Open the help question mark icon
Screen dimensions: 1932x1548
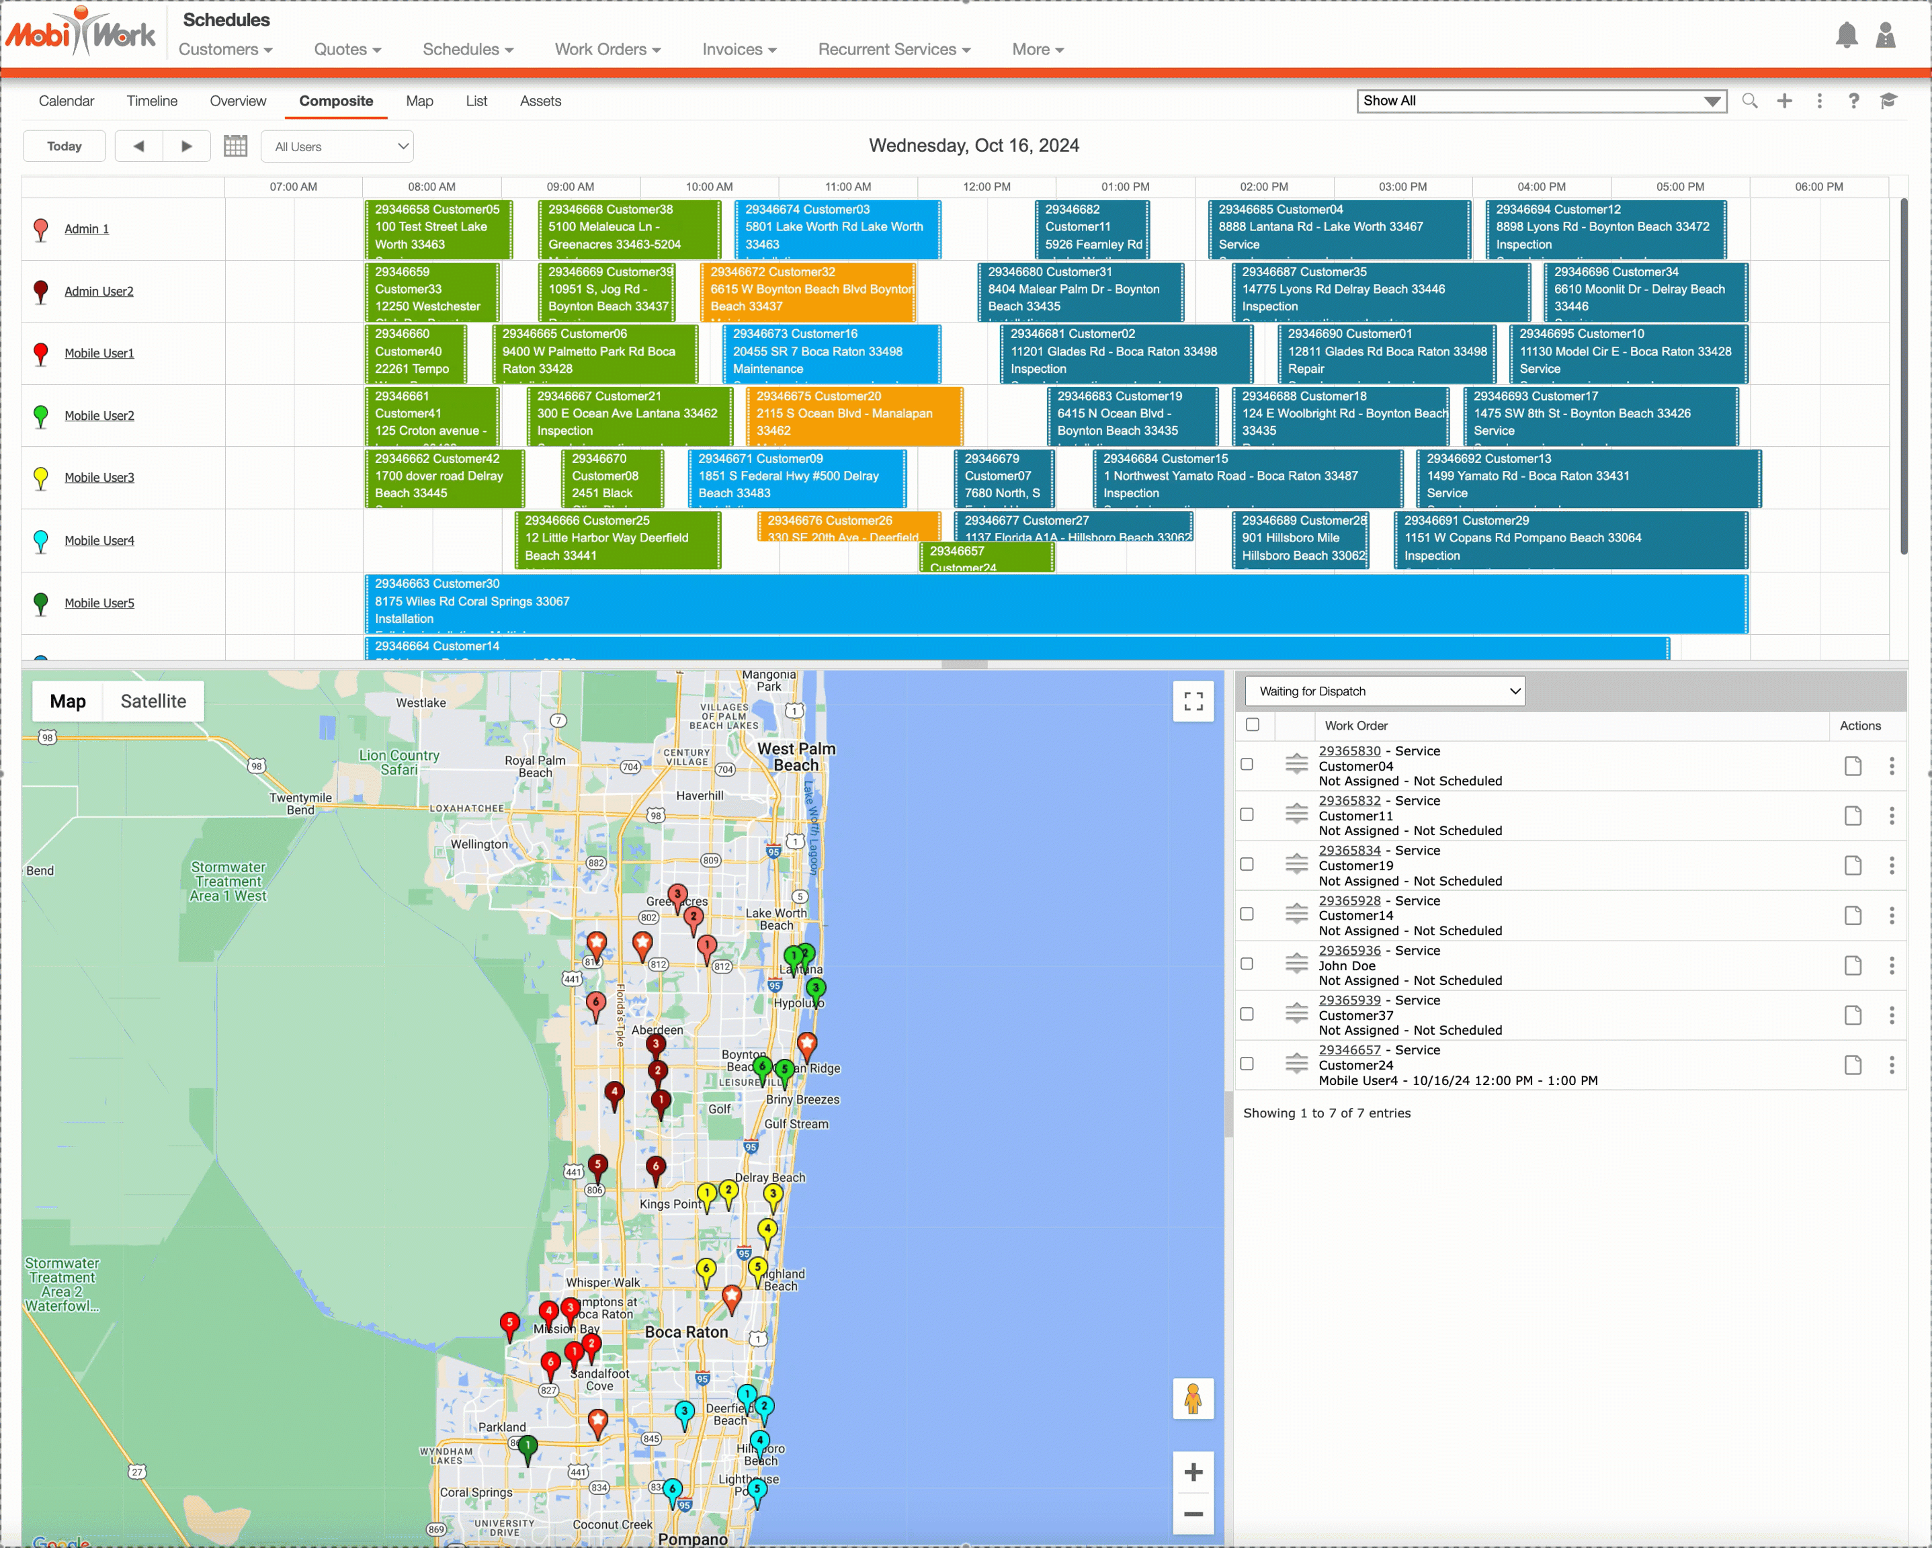[x=1853, y=101]
